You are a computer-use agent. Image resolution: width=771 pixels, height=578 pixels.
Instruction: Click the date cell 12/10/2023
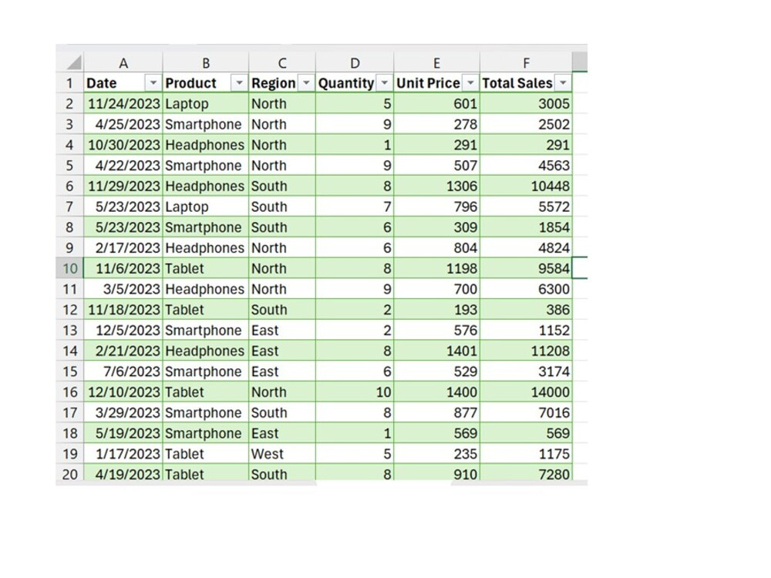coord(123,392)
